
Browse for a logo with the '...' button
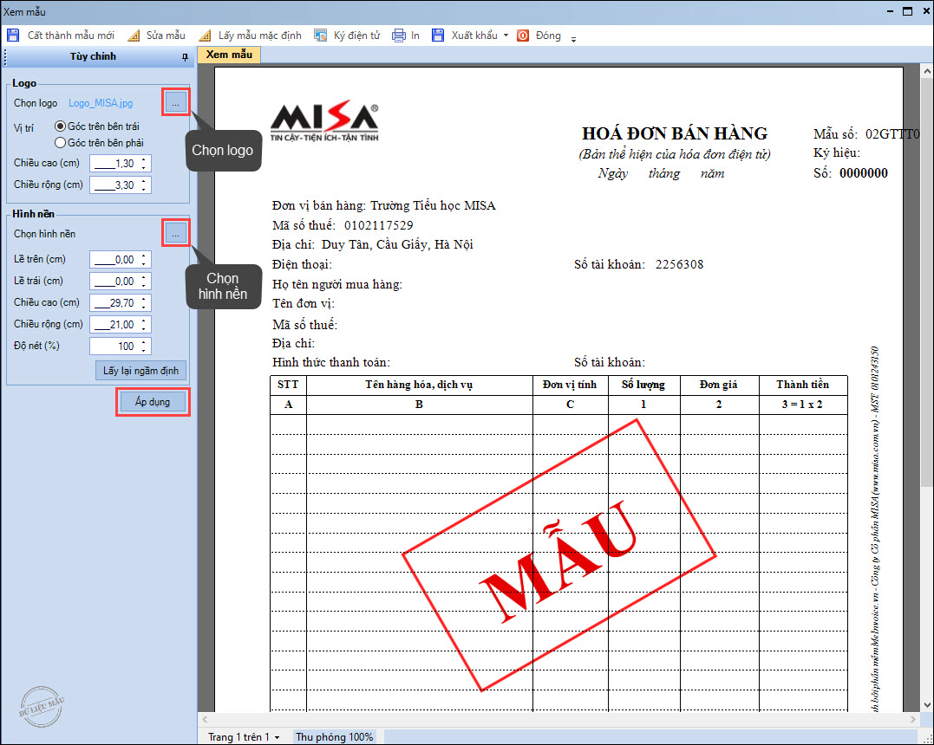[x=175, y=103]
